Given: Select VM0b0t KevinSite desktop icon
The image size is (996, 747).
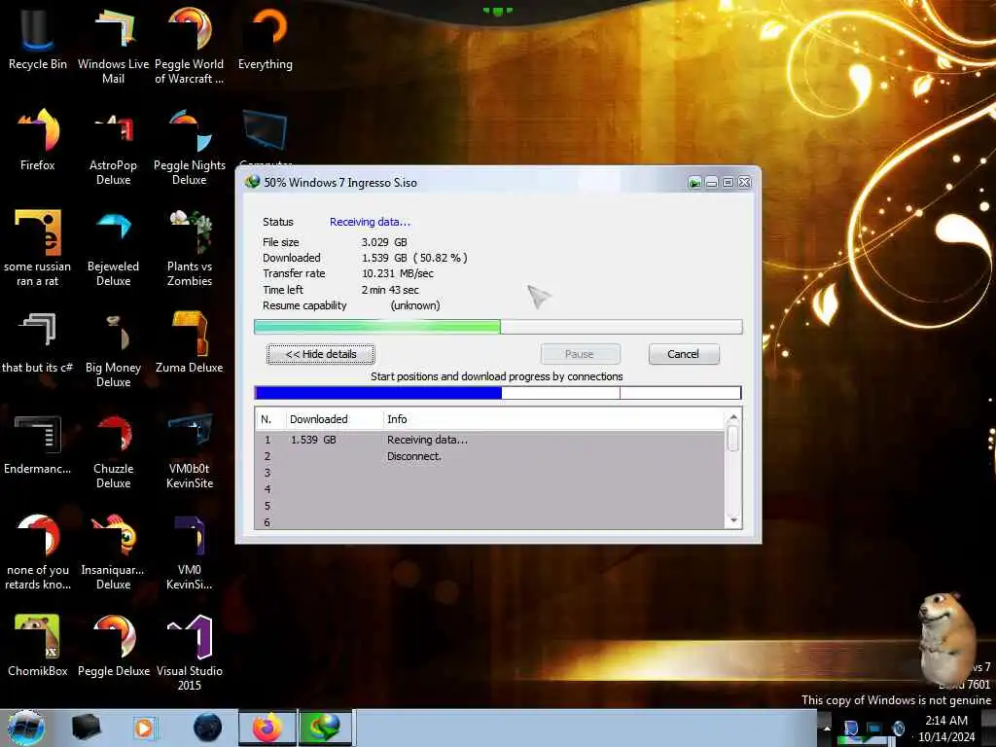Looking at the screenshot, I should 190,450.
